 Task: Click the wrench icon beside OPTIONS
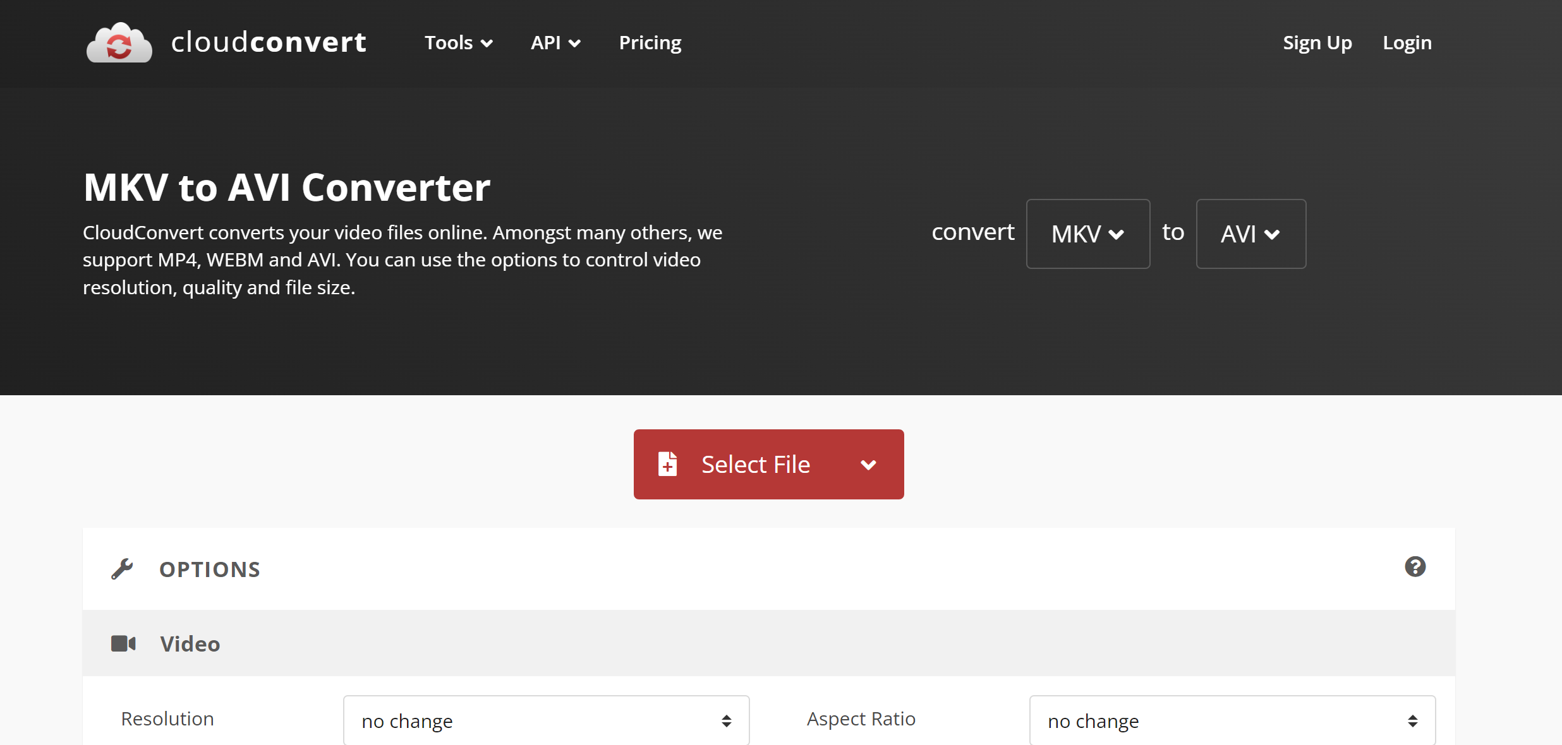click(x=124, y=568)
